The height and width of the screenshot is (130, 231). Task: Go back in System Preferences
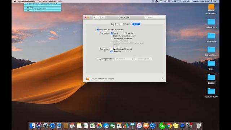click(95, 17)
